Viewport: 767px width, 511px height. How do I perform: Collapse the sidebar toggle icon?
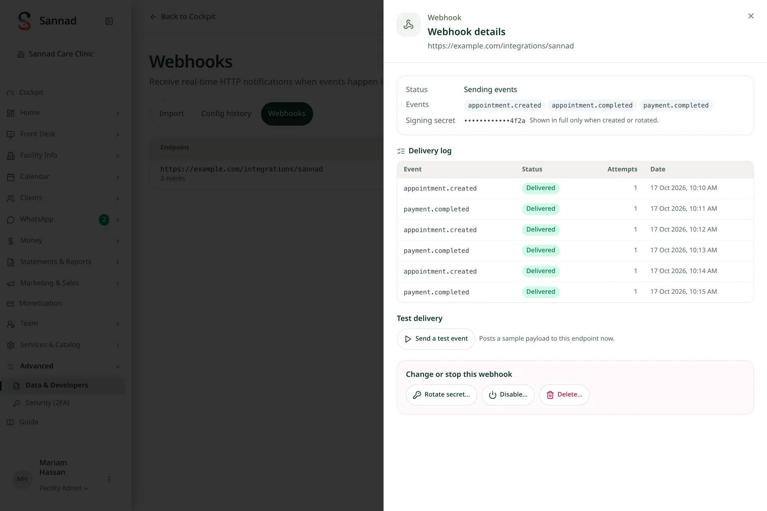click(109, 21)
